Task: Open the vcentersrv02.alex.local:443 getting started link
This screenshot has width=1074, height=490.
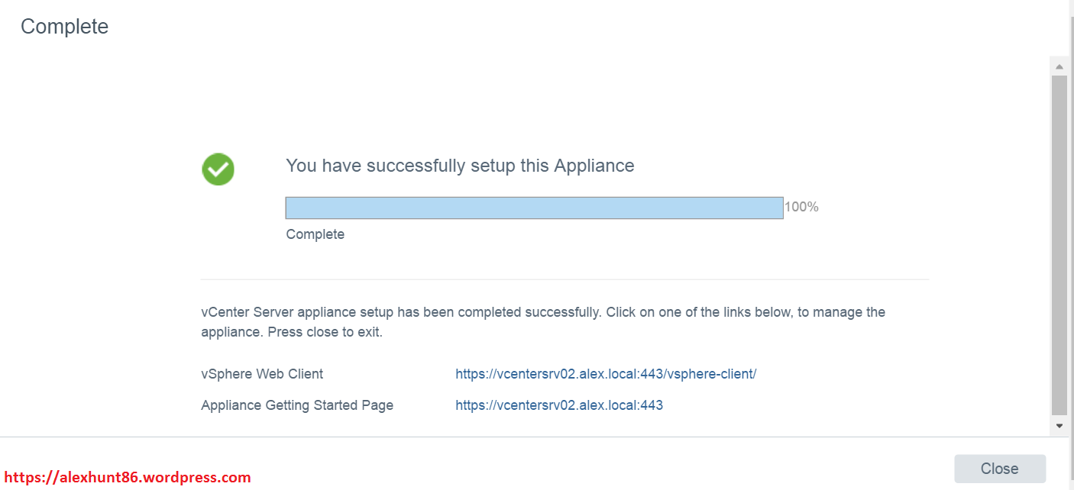Action: 559,405
